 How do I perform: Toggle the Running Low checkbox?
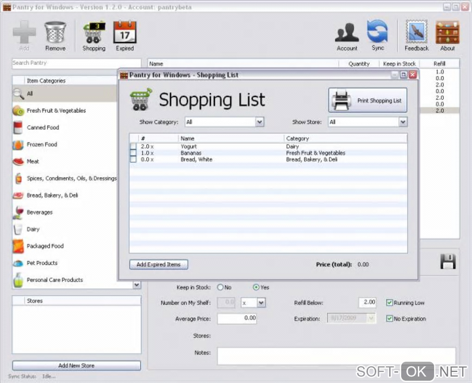coord(389,303)
